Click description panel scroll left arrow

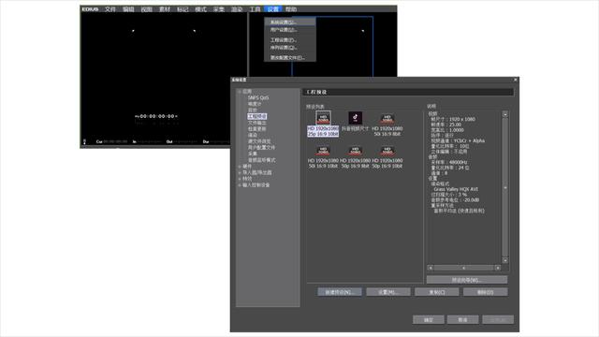tap(431, 268)
